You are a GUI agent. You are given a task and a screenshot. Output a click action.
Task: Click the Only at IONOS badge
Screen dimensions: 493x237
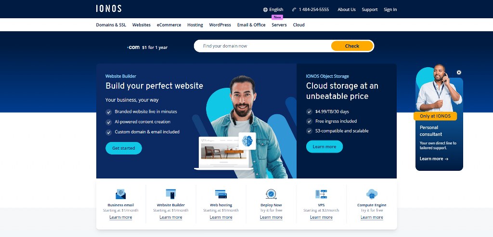click(x=435, y=116)
